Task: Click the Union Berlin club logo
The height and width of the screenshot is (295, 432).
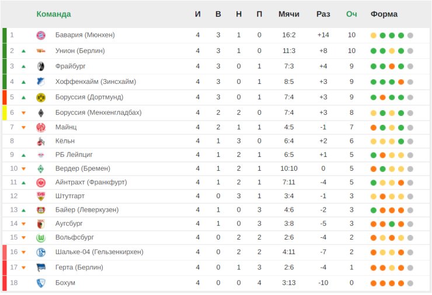Action: 41,51
